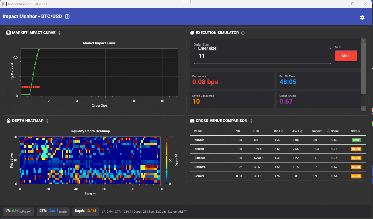
Task: Click the Score column sort arrow
Action: pos(328,131)
